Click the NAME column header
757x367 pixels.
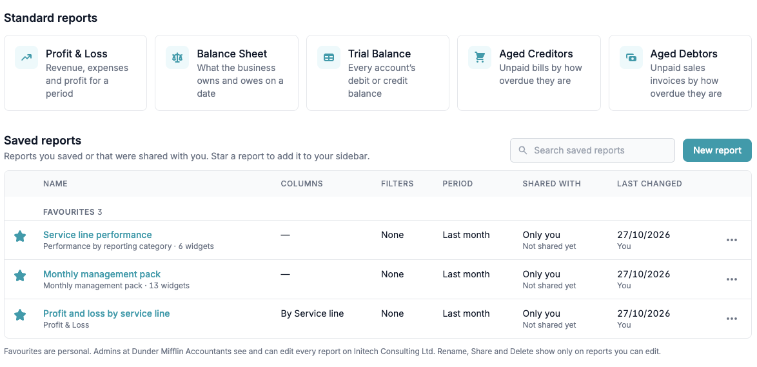pyautogui.click(x=55, y=183)
